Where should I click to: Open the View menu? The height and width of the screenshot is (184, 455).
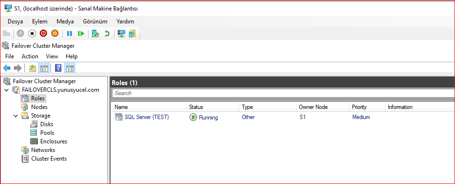(52, 56)
